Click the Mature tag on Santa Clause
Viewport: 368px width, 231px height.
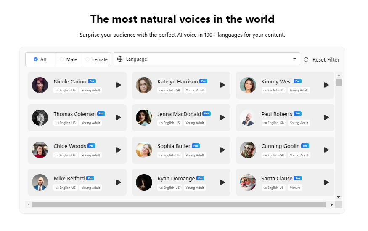(x=295, y=188)
